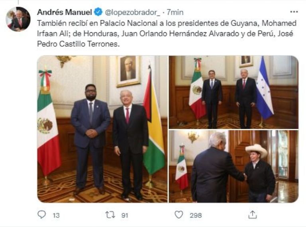This screenshot has width=306, height=227.
Task: Open the photo with Honduras flag
Action: (x=233, y=92)
